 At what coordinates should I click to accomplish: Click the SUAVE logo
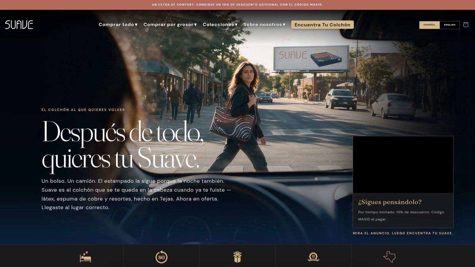click(19, 25)
